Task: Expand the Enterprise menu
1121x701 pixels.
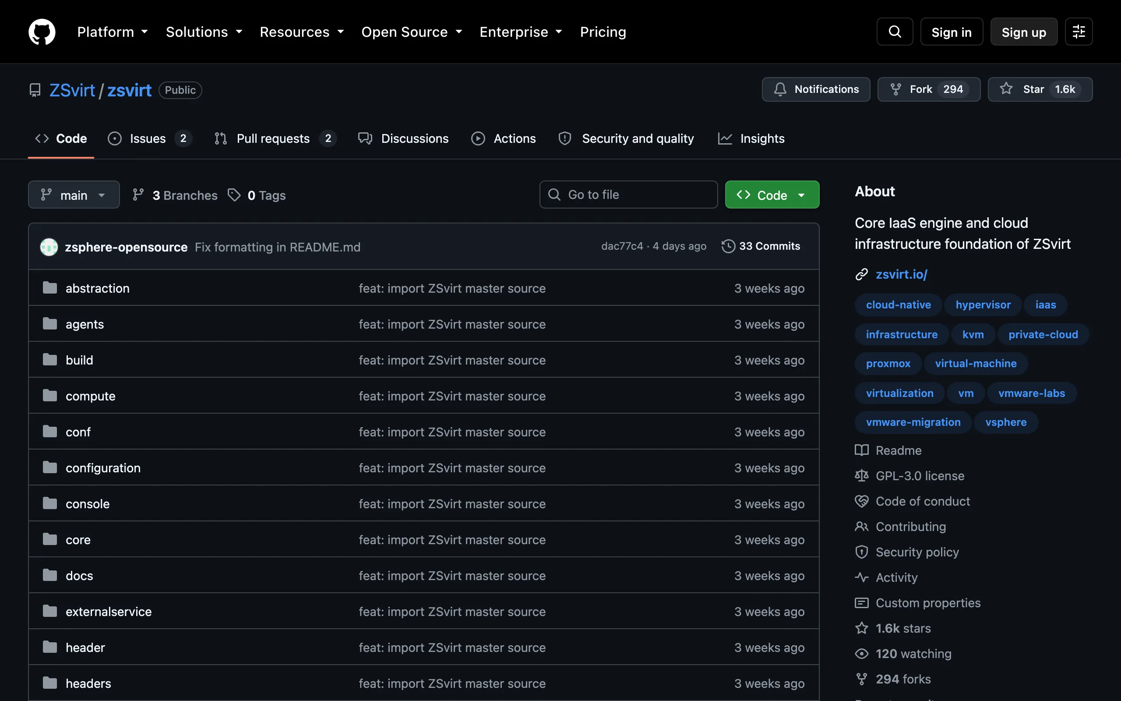Action: tap(521, 32)
